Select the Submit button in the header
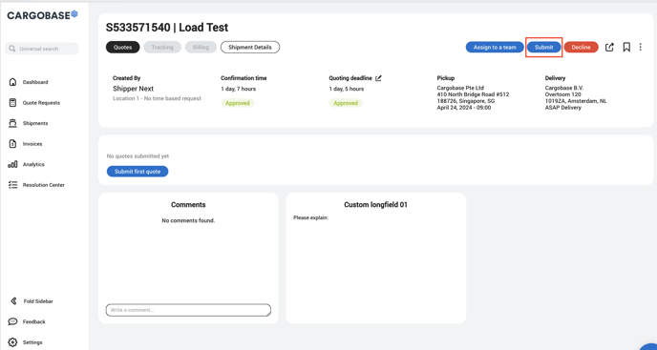Screen dimensions: 657x350 (544, 48)
